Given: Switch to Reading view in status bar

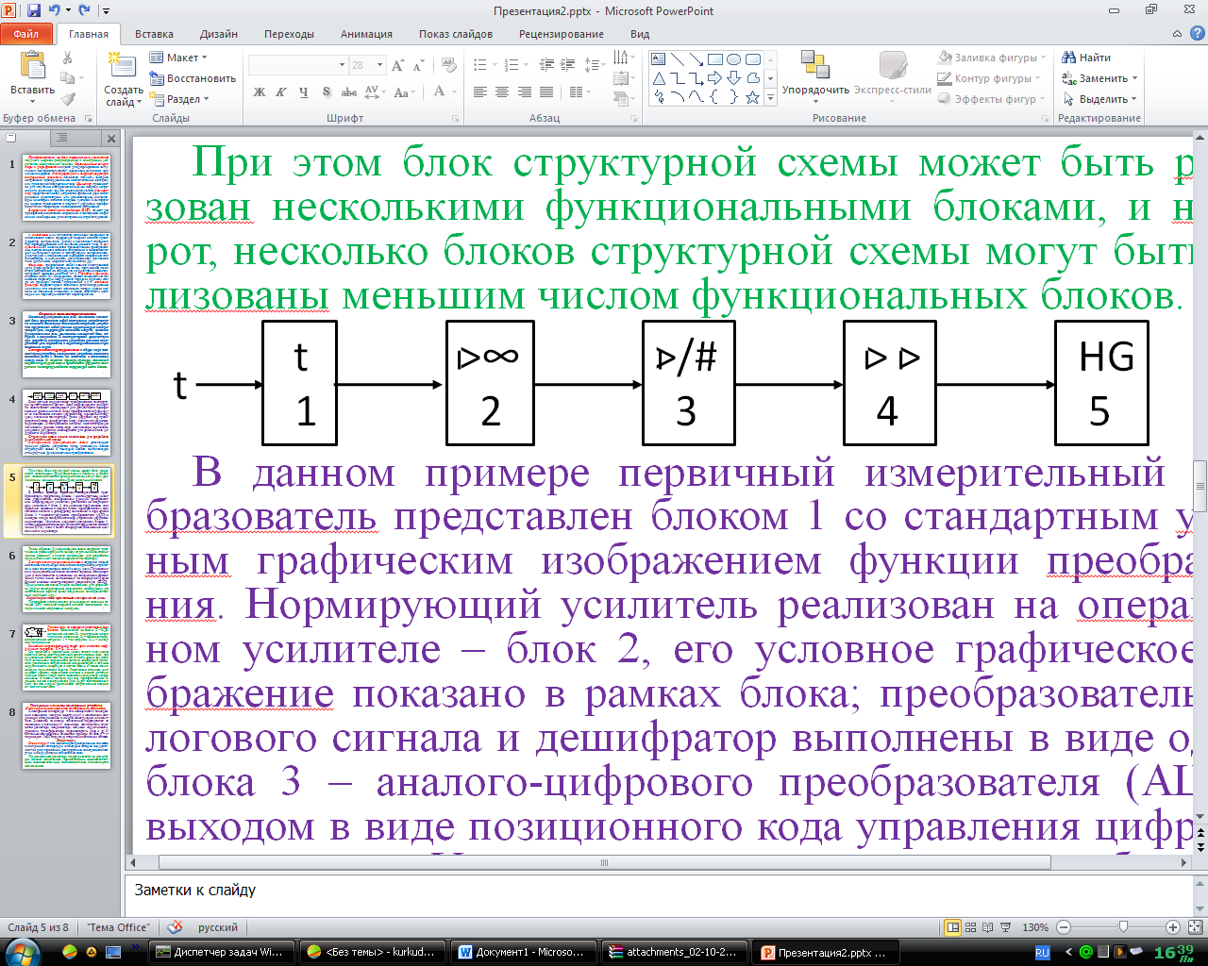Looking at the screenshot, I should (x=988, y=927).
